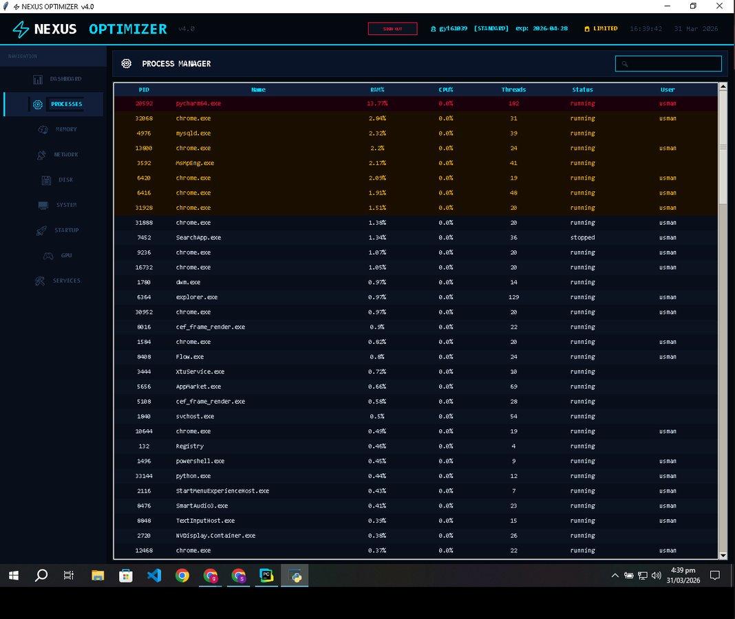Sort by Threads column header
The width and height of the screenshot is (735, 619).
tap(514, 89)
